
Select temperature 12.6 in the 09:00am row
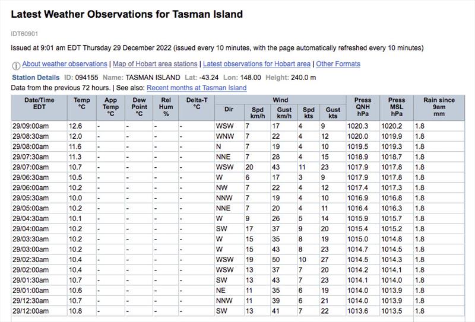point(82,126)
